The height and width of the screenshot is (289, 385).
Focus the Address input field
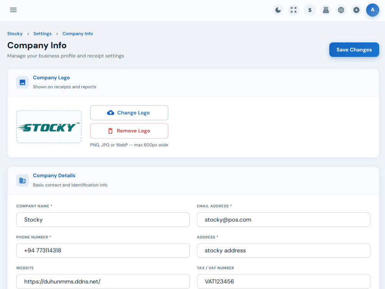coord(283,250)
